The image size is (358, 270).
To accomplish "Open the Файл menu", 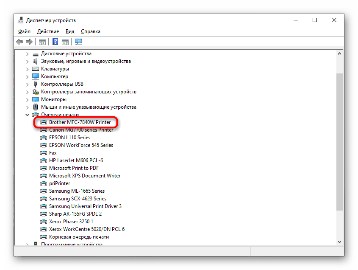I will click(24, 31).
